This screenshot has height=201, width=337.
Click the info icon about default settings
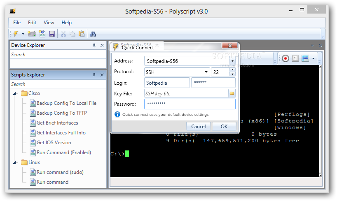[x=117, y=114]
